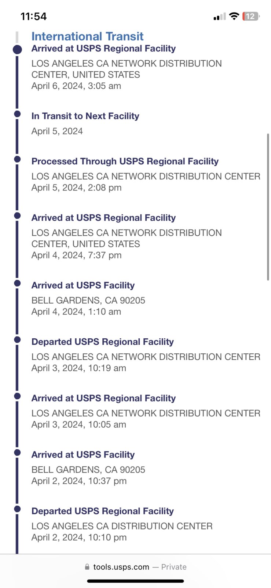
Task: Click timeline dot for In Transit to Next Facility
Action: pos(17,114)
